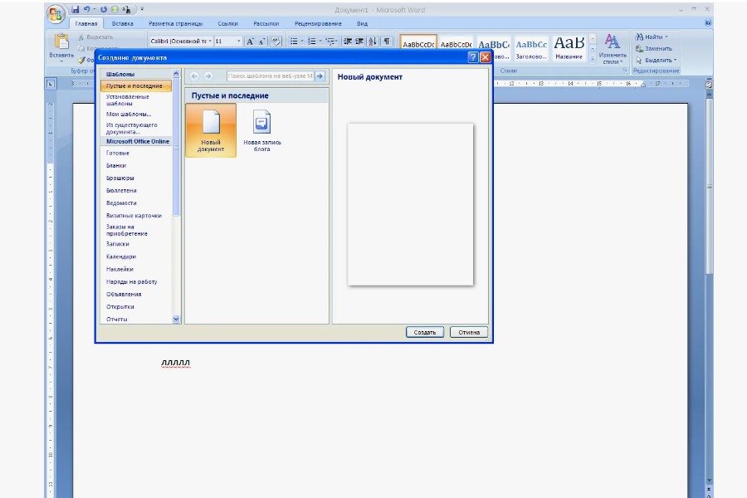Screen dimensions: 747x498
Task: Click the dialog help question mark icon
Action: 473,57
